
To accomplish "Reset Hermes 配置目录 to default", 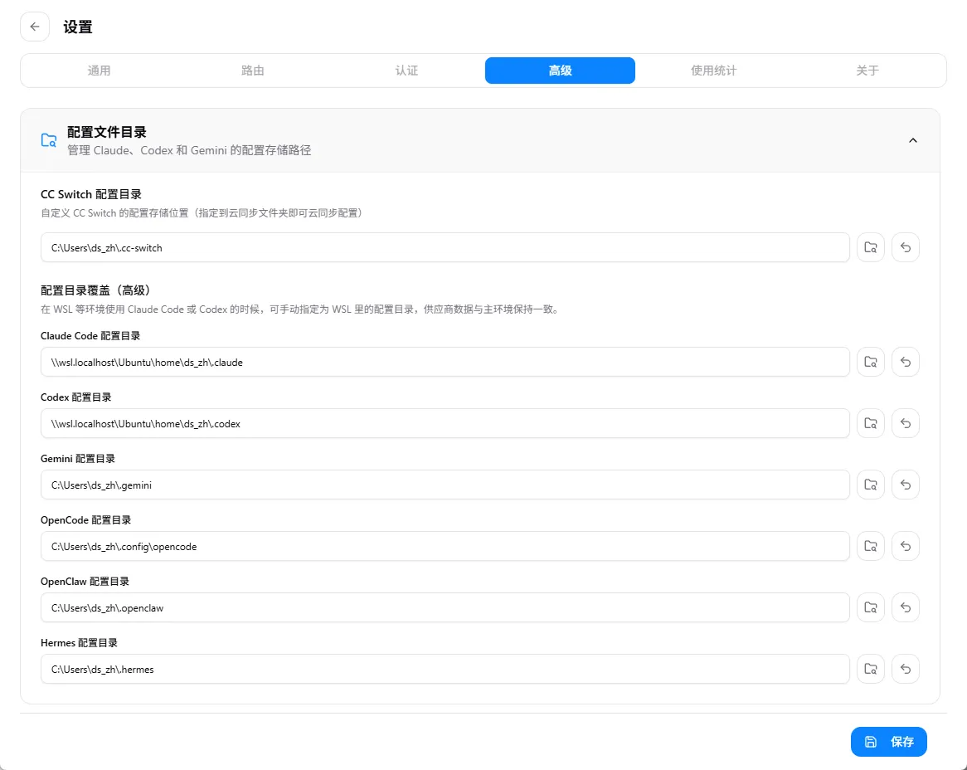I will coord(906,669).
